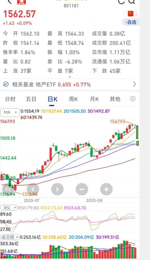The height and width of the screenshot is (260, 150).
Task: Collapse quote details with the small caret
Action: pyautogui.click(x=70, y=77)
